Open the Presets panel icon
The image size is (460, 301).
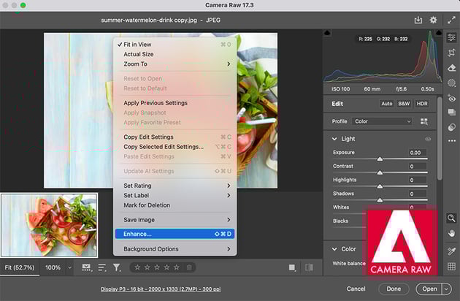[451, 127]
